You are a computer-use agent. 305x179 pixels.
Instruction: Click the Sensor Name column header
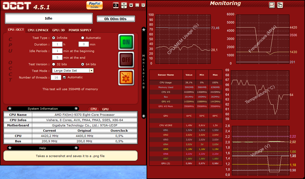tap(166, 75)
